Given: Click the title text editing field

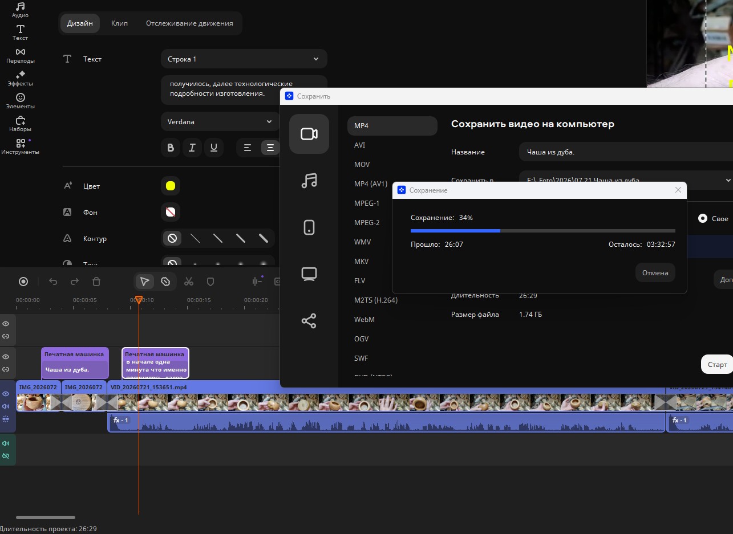Looking at the screenshot, I should click(x=244, y=89).
